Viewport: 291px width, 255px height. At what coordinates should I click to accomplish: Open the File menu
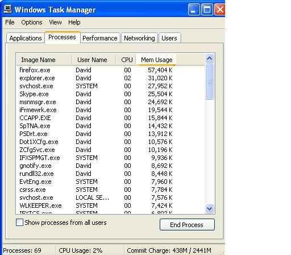(x=10, y=22)
